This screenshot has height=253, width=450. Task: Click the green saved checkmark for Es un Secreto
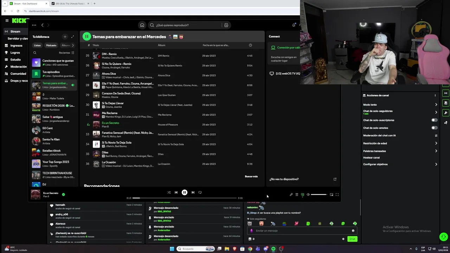(63, 194)
